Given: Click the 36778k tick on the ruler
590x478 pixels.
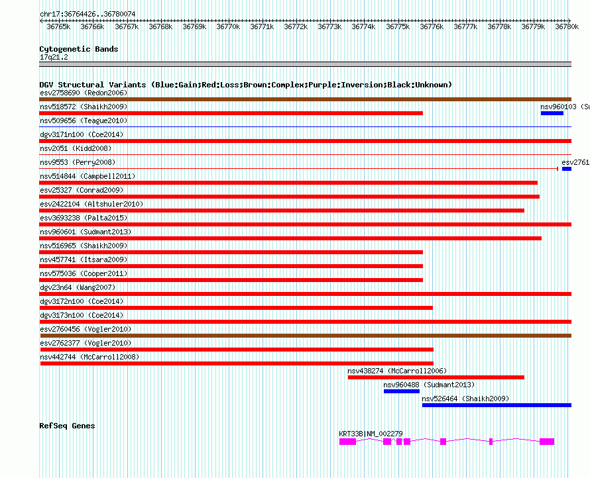Looking at the screenshot, I should pyautogui.click(x=499, y=26).
